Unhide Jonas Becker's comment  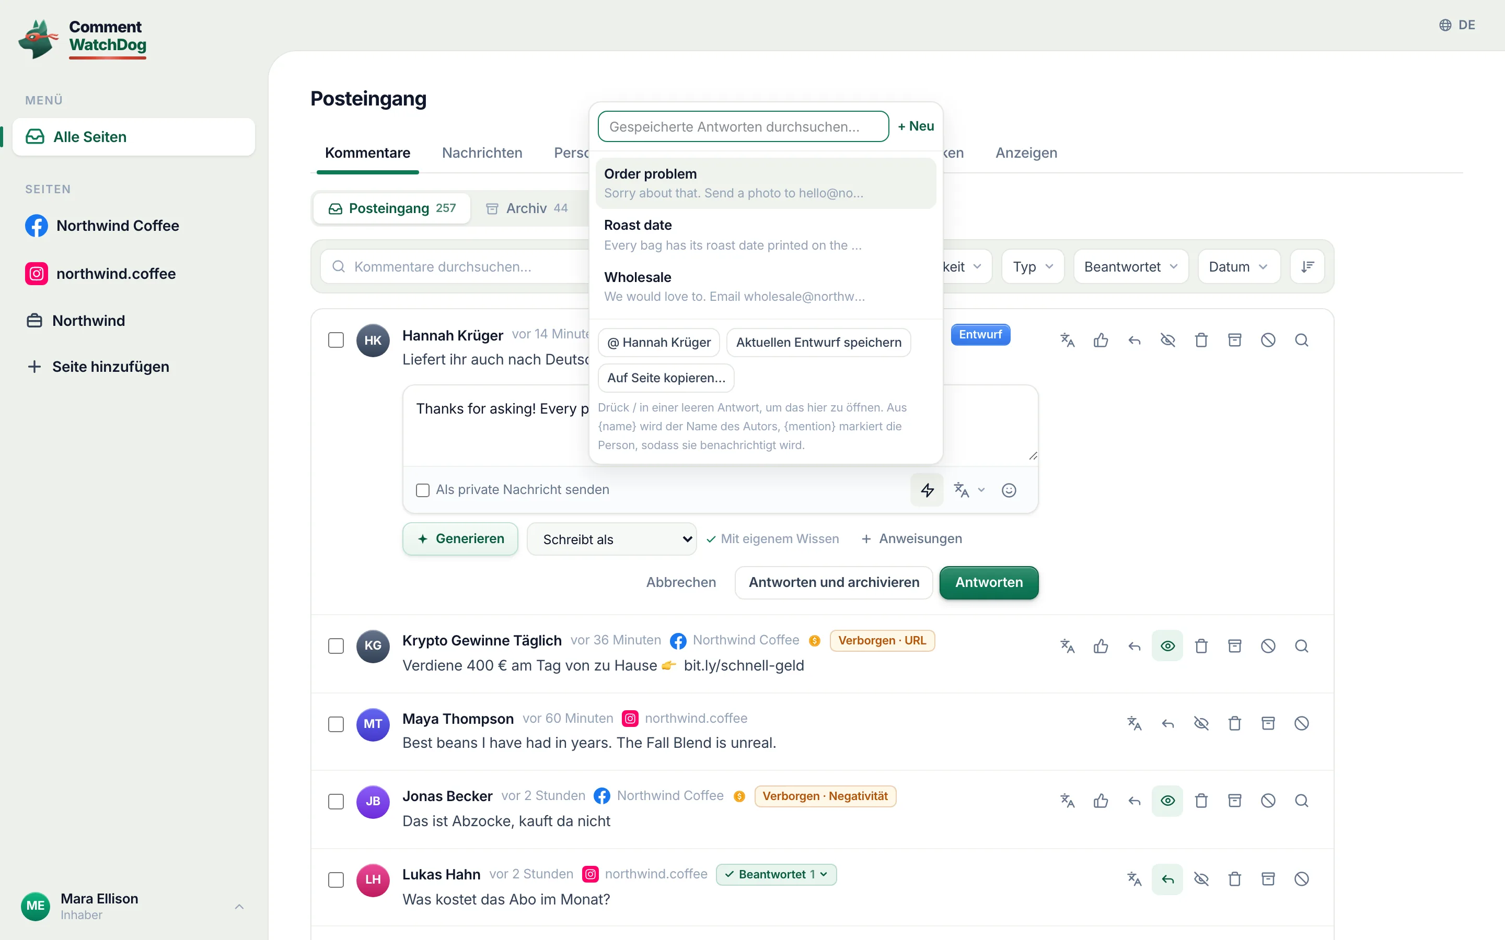pos(1167,801)
